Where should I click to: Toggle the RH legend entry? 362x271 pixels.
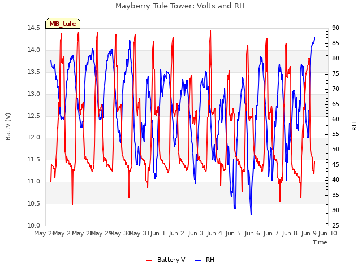[x=205, y=260]
